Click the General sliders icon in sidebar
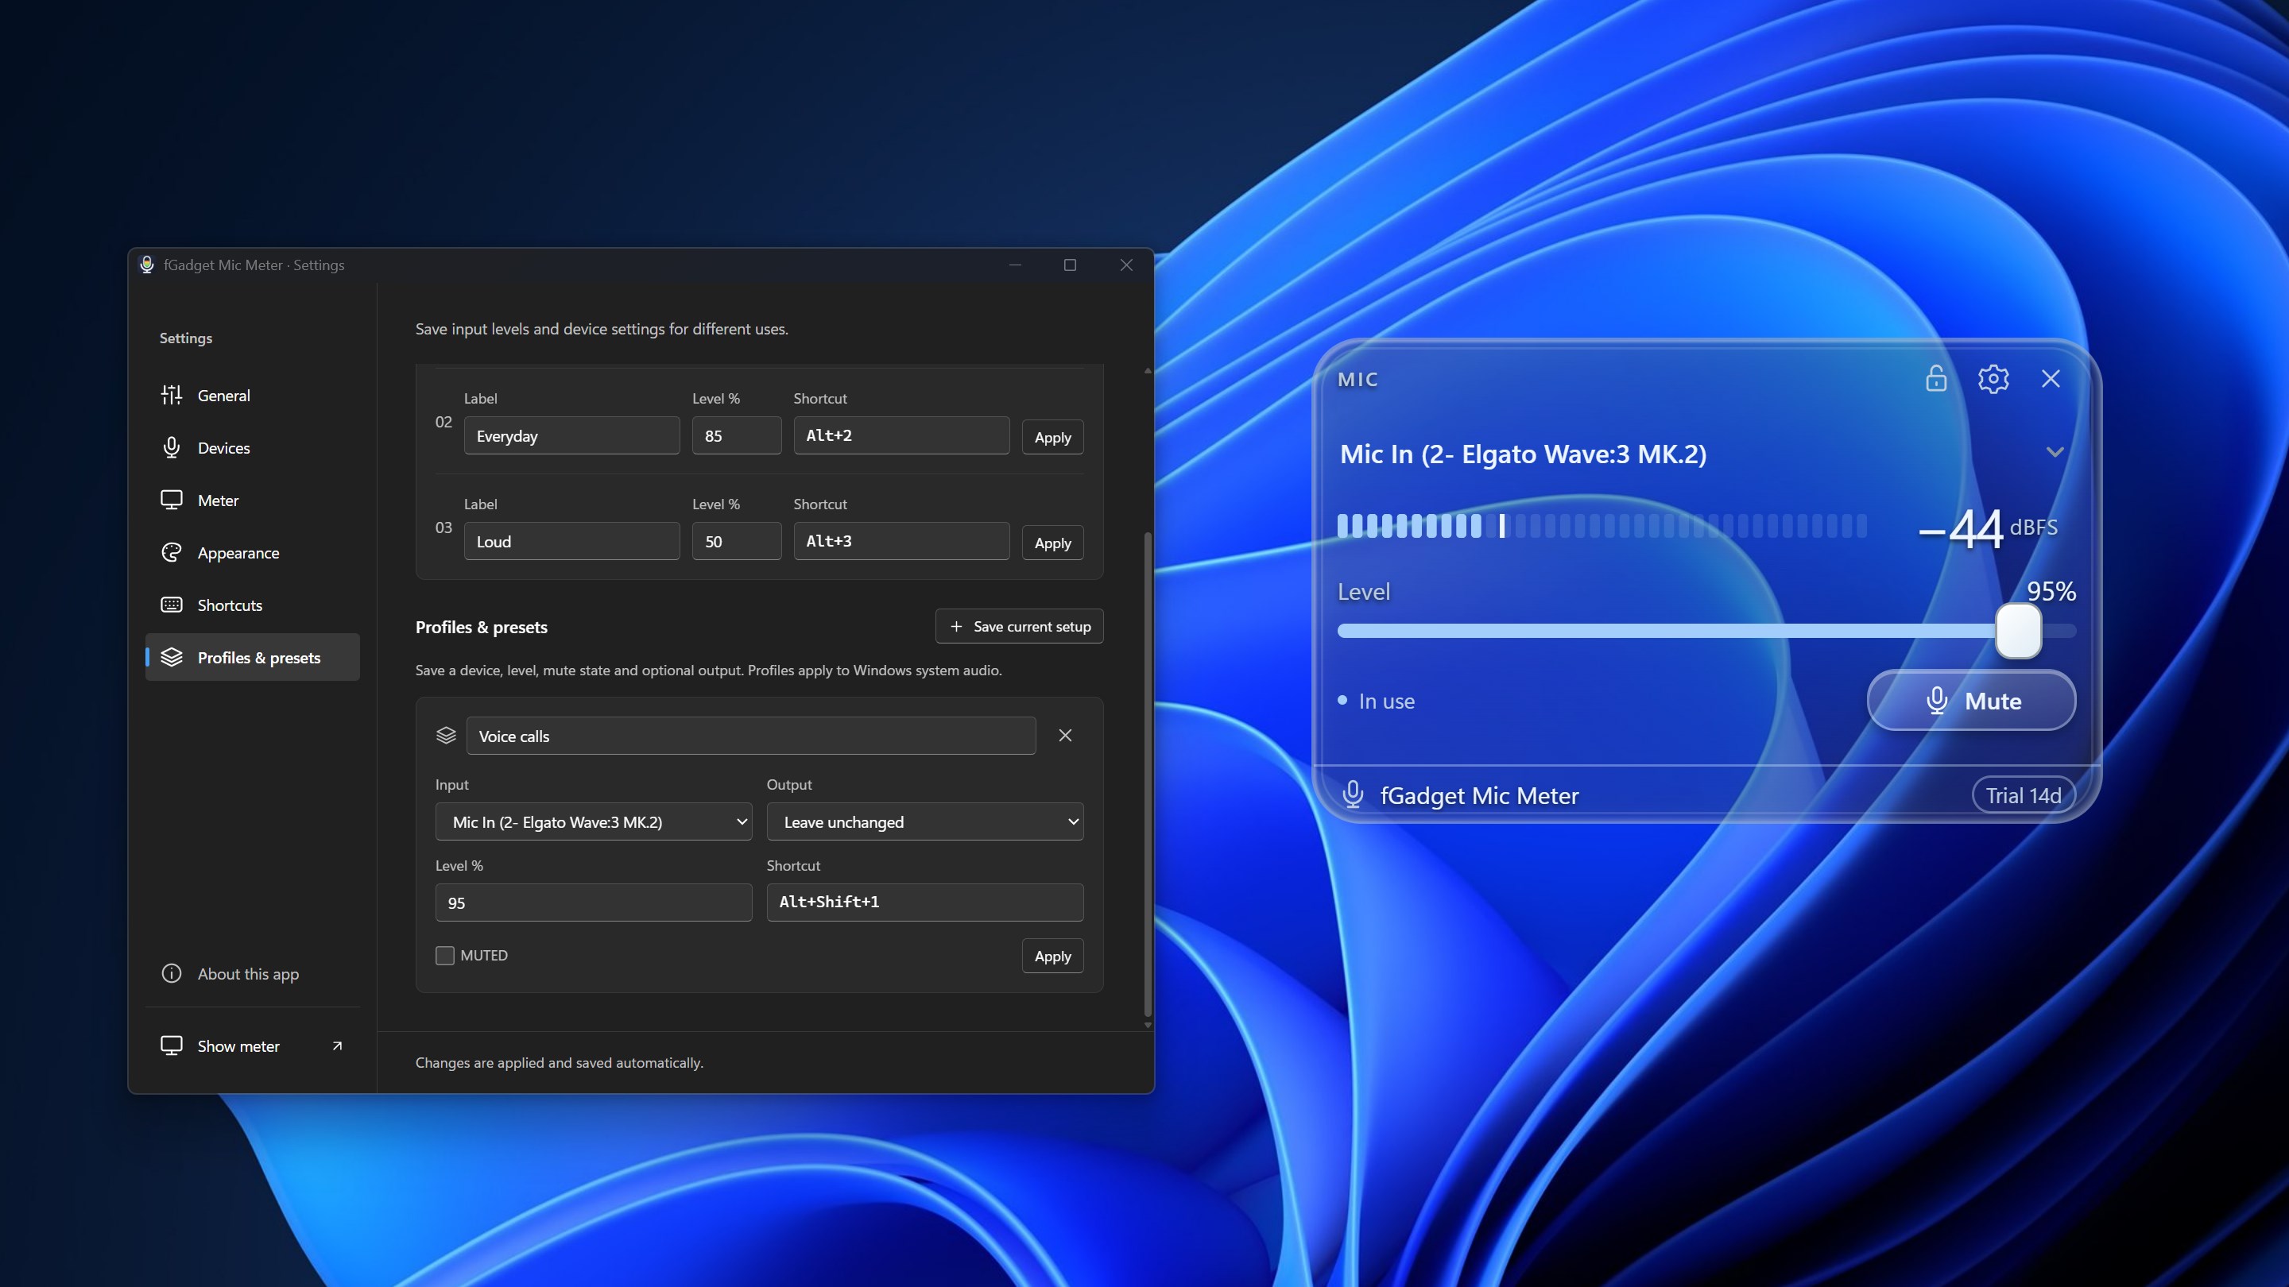This screenshot has height=1287, width=2289. pyautogui.click(x=172, y=394)
